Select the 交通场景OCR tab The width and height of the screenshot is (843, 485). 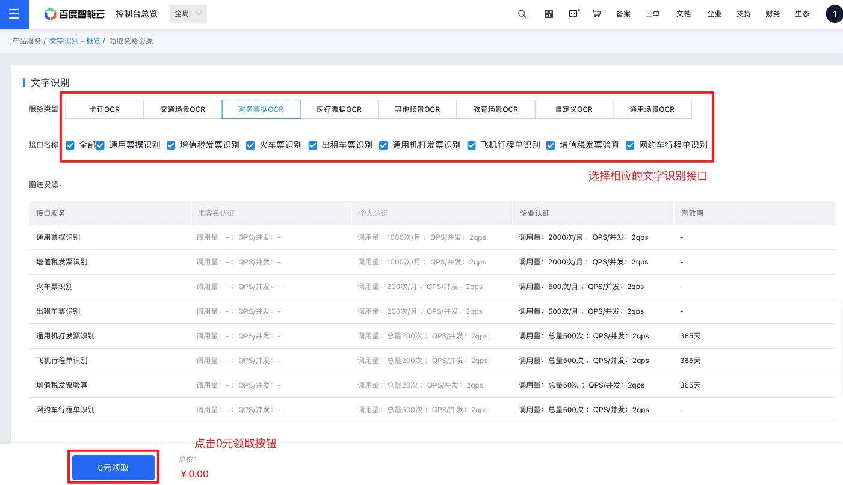point(183,109)
